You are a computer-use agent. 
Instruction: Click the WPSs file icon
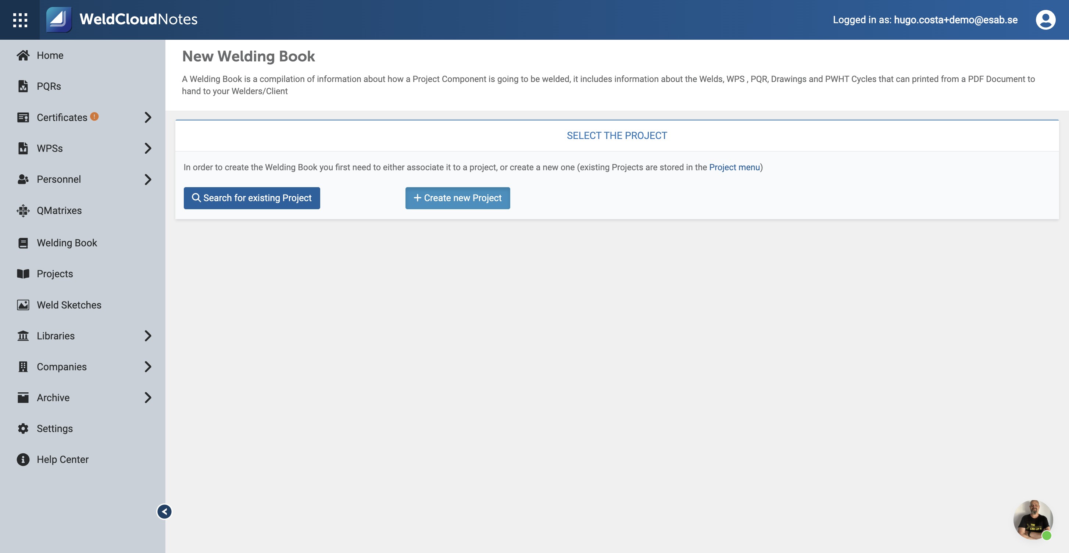click(23, 148)
